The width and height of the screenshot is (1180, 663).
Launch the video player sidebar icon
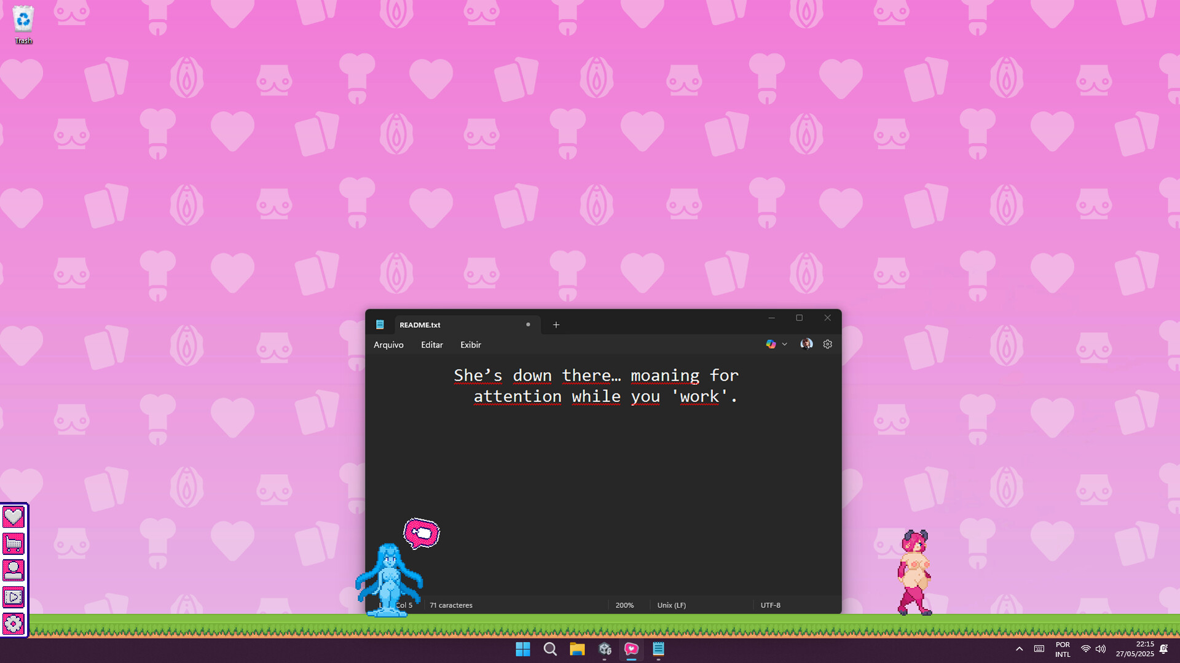point(14,596)
